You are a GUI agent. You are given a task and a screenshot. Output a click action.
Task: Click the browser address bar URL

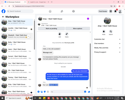pos(30,6)
